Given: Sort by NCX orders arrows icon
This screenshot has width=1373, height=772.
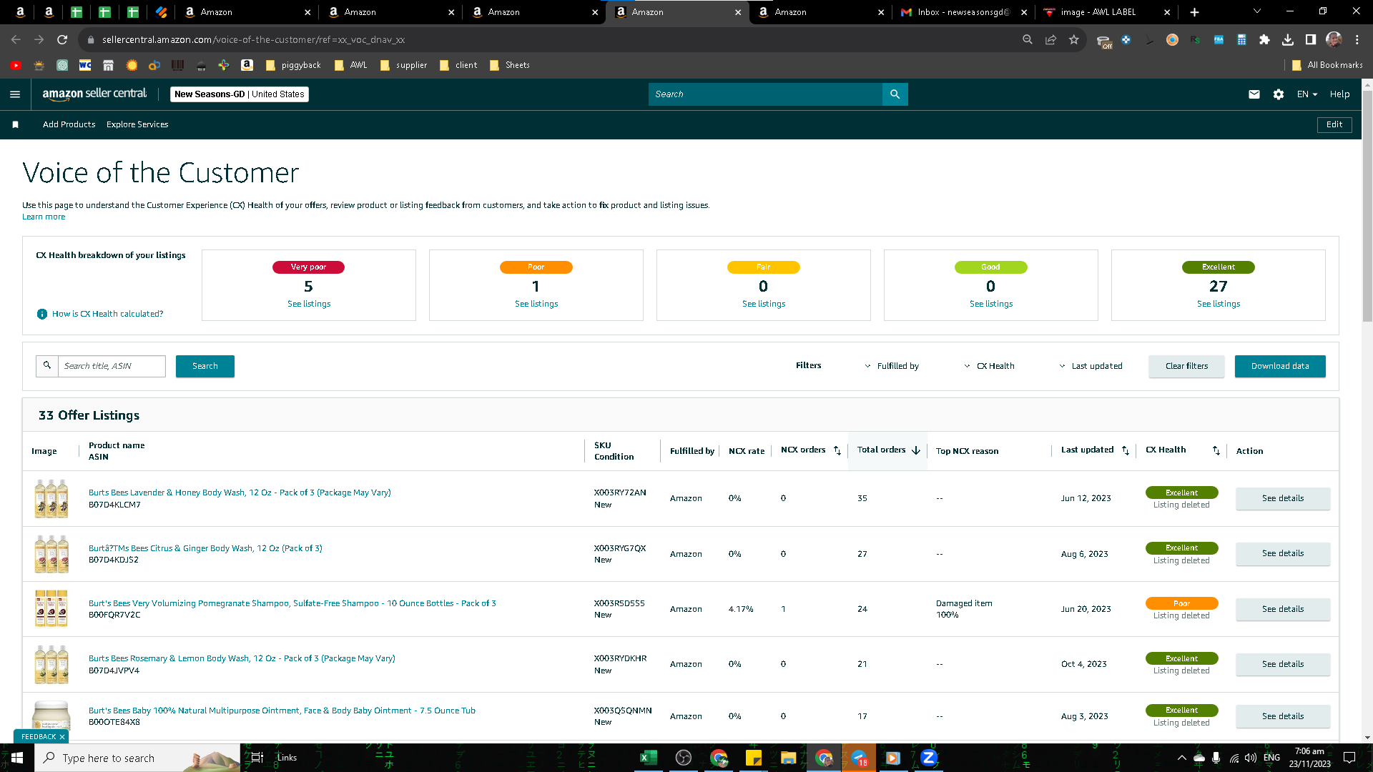Looking at the screenshot, I should (837, 450).
